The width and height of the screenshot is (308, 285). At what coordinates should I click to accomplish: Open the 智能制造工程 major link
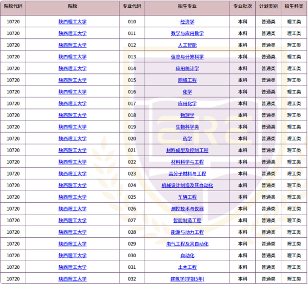point(187,221)
